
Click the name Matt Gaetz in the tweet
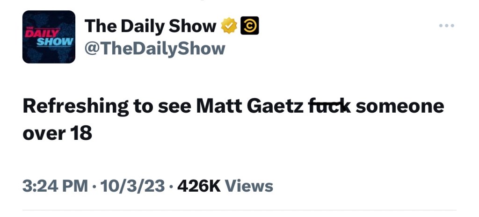tap(250, 107)
